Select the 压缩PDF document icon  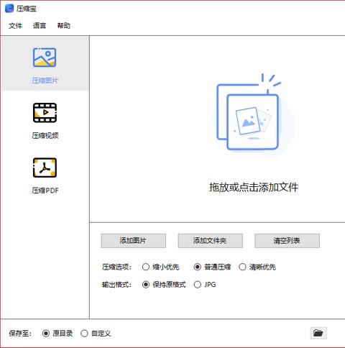pos(45,168)
